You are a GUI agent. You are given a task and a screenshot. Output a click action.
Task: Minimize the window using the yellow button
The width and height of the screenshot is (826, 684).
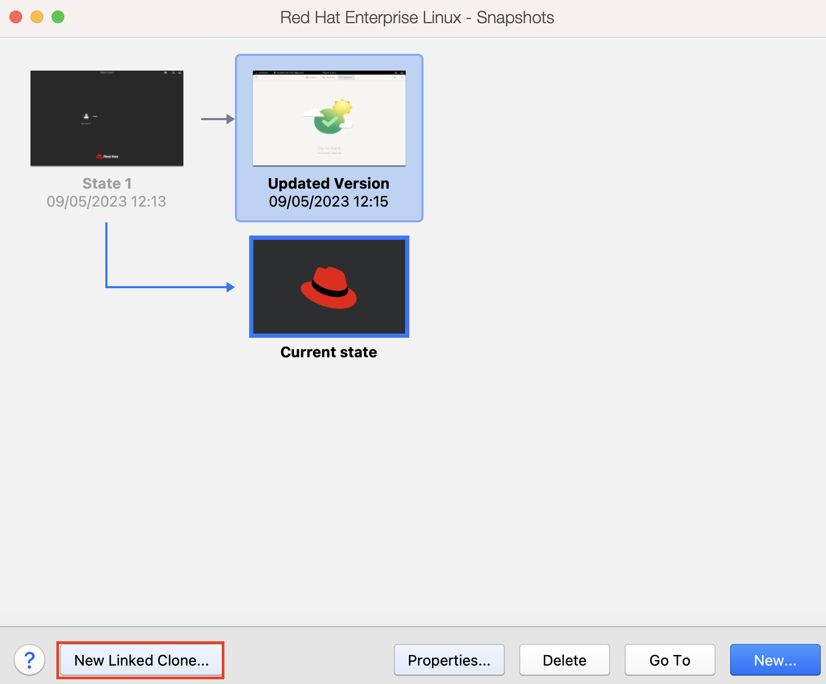[37, 17]
